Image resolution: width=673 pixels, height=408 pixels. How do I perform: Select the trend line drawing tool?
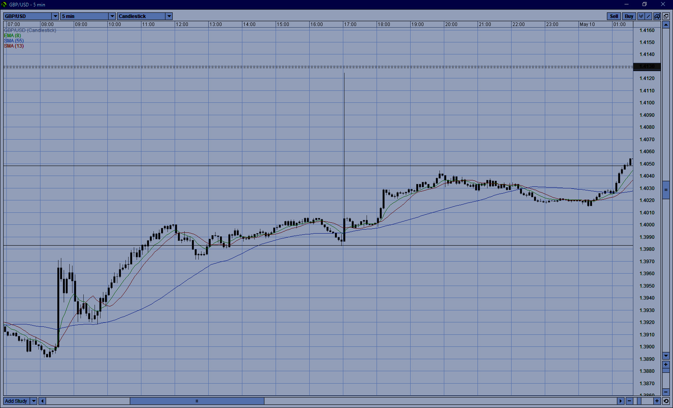[649, 16]
